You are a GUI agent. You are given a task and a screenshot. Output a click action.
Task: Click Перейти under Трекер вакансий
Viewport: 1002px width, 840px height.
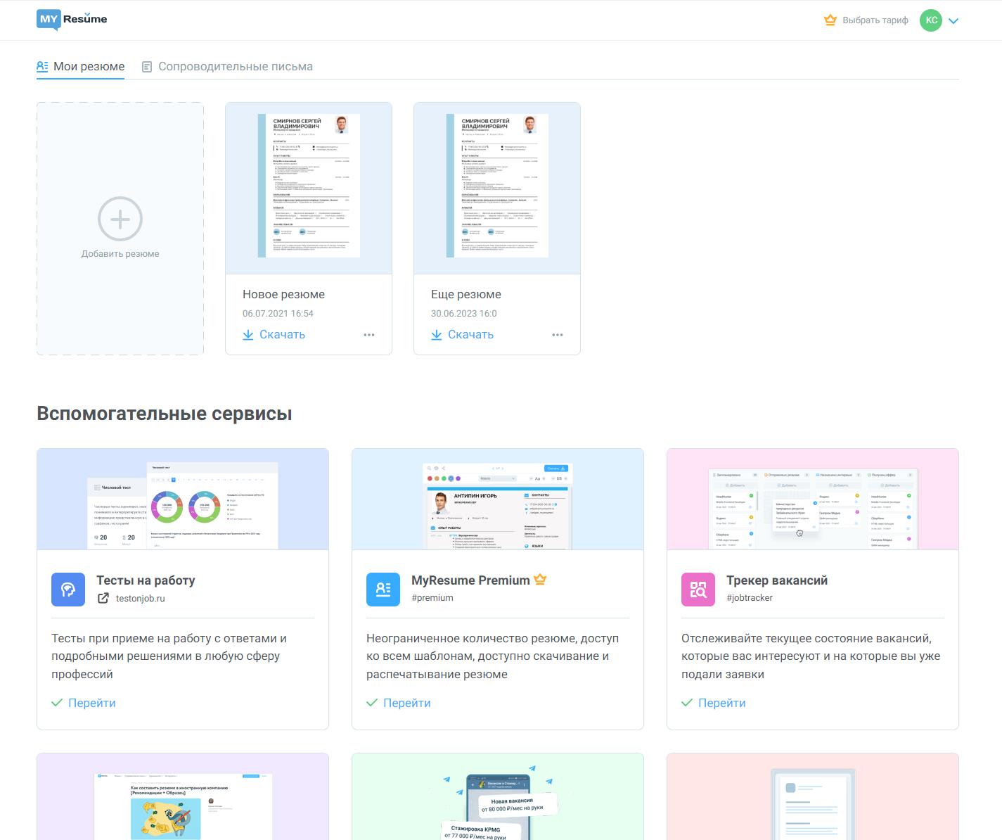[722, 703]
